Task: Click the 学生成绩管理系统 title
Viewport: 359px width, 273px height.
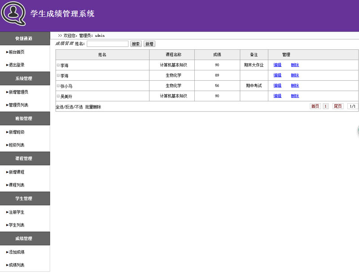Action: [62, 13]
